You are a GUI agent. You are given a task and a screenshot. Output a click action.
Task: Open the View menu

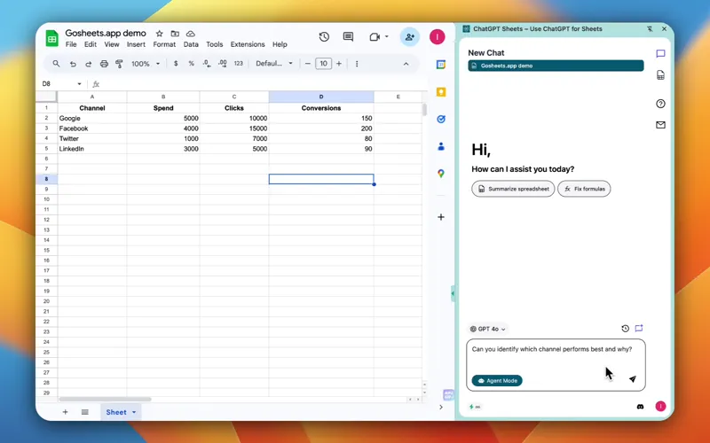pyautogui.click(x=112, y=44)
